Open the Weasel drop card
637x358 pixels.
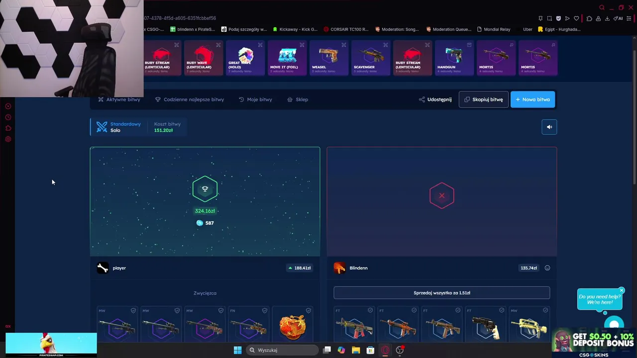click(x=329, y=58)
